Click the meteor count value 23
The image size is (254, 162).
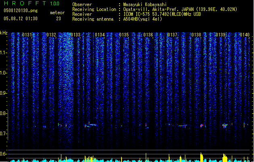click(59, 19)
